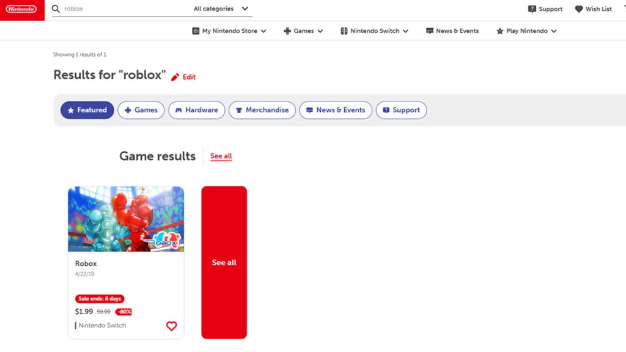Add Robox to your wish list heart
The image size is (626, 352).
click(171, 326)
